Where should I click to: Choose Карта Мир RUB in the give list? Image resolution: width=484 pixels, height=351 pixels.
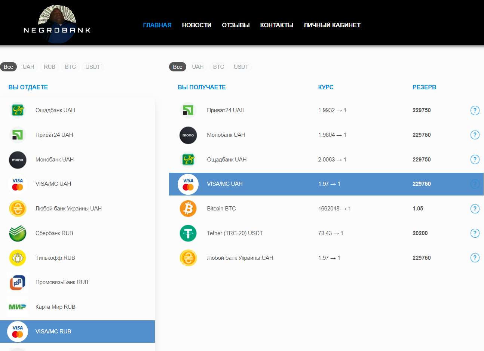[x=77, y=307]
